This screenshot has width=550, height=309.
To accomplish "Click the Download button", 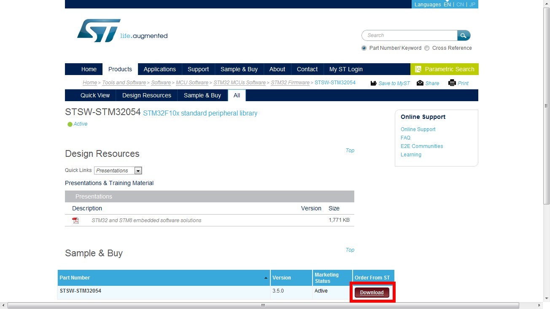I will tap(372, 293).
